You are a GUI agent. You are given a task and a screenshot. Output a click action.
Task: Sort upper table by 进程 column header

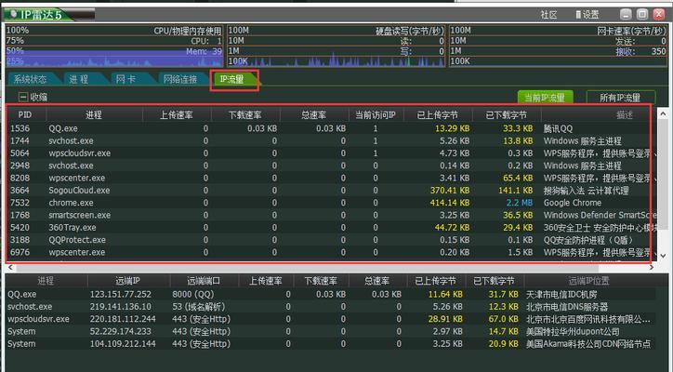[x=94, y=114]
